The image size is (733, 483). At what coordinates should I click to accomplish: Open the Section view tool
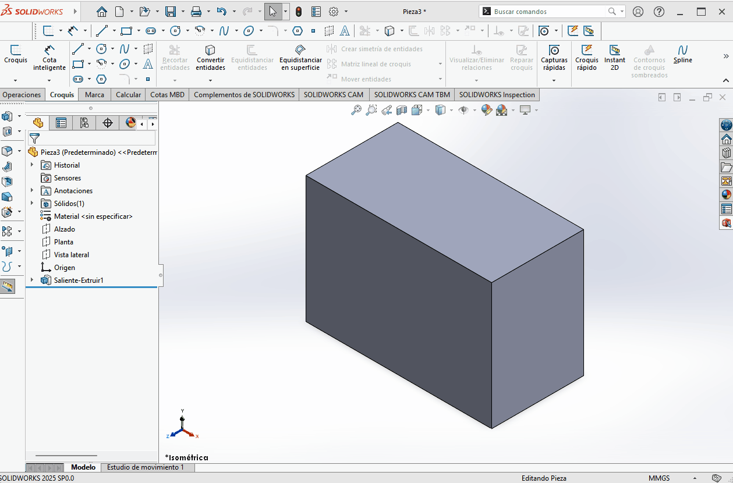click(401, 110)
